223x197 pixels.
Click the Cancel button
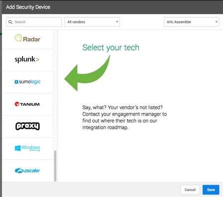(x=190, y=190)
